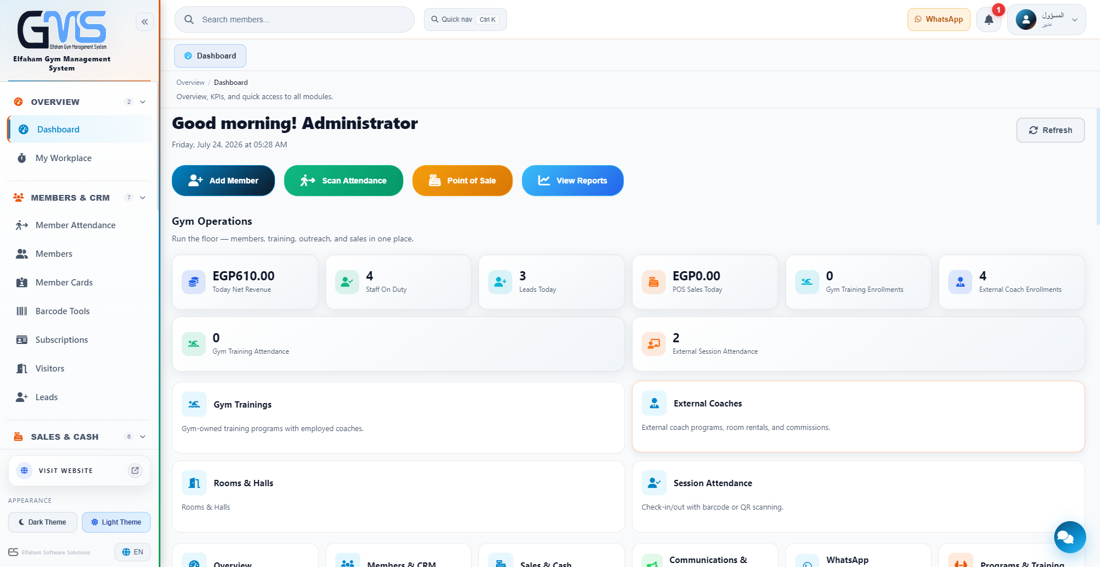
Task: Click the Leads Today icon
Action: point(500,282)
